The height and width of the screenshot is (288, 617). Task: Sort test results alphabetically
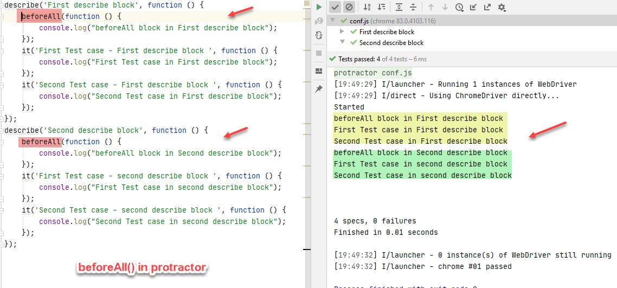[x=367, y=7]
